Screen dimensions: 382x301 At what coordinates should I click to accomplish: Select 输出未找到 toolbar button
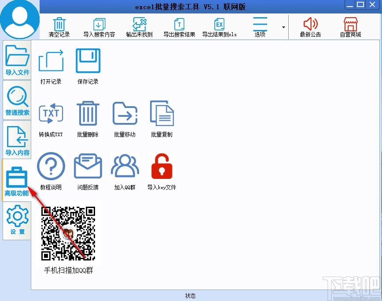[x=140, y=27]
